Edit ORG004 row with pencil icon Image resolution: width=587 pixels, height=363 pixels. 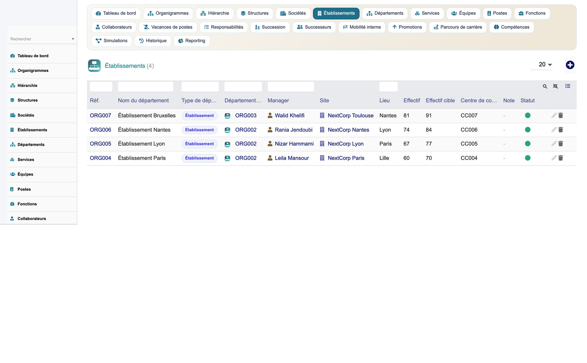pyautogui.click(x=554, y=158)
